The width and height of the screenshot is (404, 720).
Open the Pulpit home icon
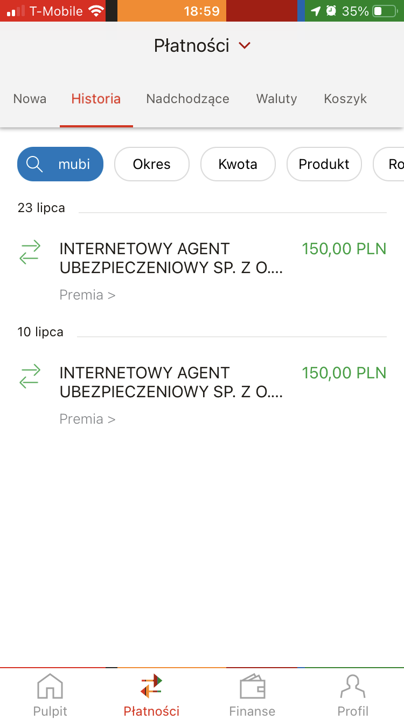tap(50, 687)
